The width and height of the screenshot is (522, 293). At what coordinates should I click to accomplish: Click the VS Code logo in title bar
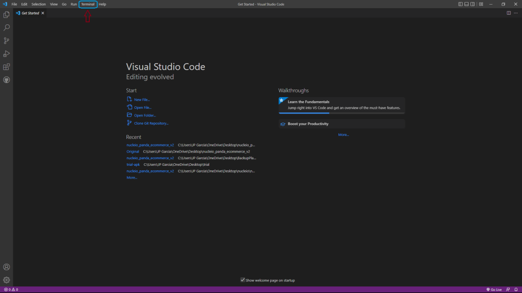[5, 4]
